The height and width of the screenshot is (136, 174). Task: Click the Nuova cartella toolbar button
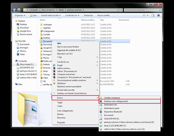click(x=104, y=15)
